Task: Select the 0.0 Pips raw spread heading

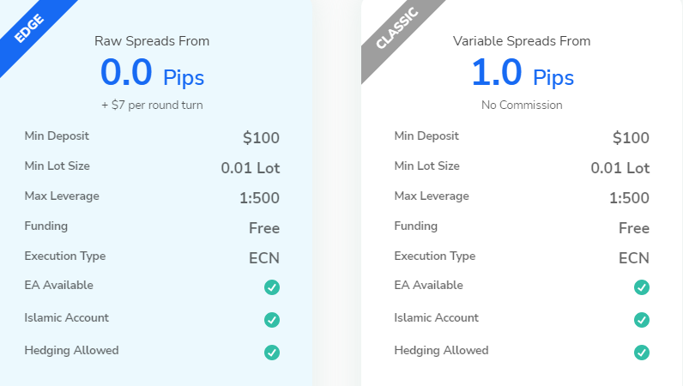Action: tap(152, 73)
